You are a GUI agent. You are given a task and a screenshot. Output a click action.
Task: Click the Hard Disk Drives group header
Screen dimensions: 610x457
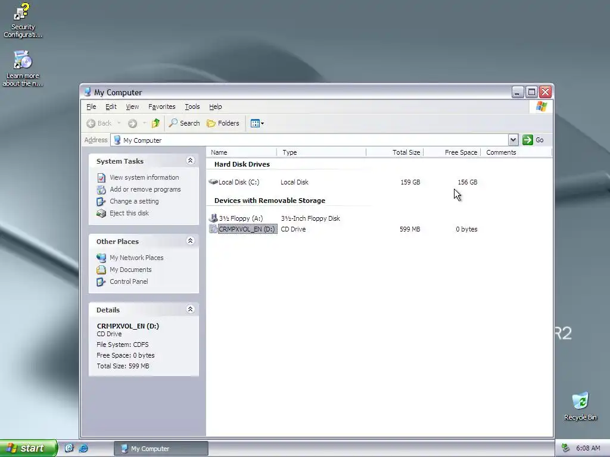(x=242, y=164)
